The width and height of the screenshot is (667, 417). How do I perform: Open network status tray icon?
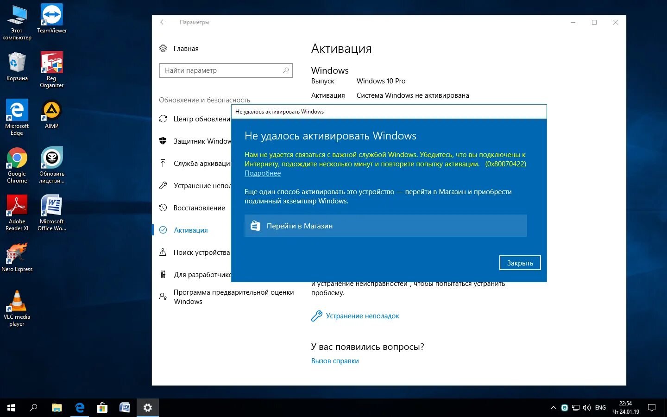tap(576, 408)
